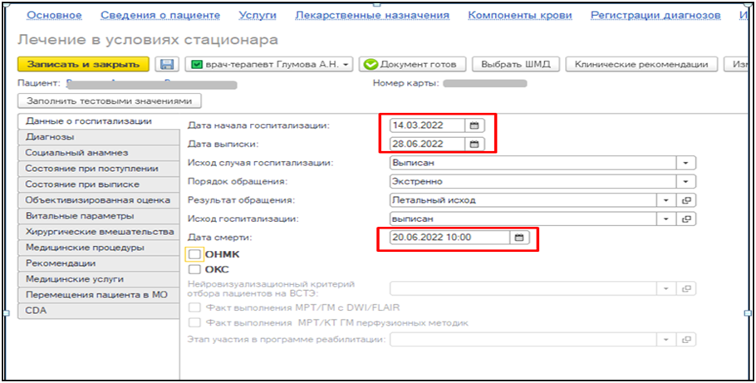
Task: Click Заполнить тестовыми значениями button
Action: click(109, 101)
